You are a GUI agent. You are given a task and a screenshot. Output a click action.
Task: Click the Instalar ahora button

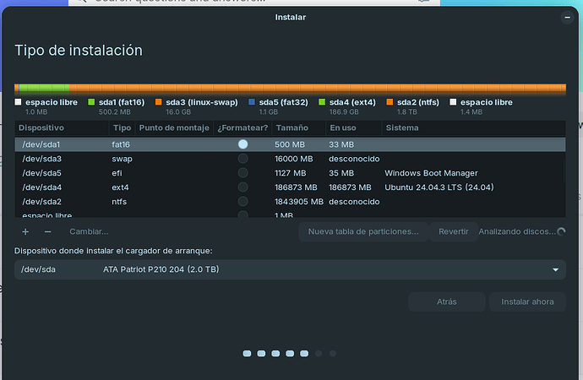click(527, 301)
